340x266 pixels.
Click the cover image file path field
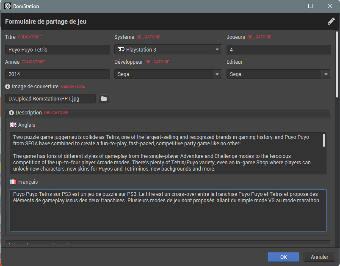point(50,99)
